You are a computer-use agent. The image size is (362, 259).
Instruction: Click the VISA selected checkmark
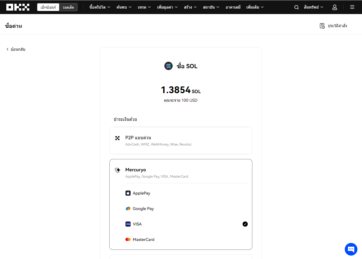[x=245, y=224]
